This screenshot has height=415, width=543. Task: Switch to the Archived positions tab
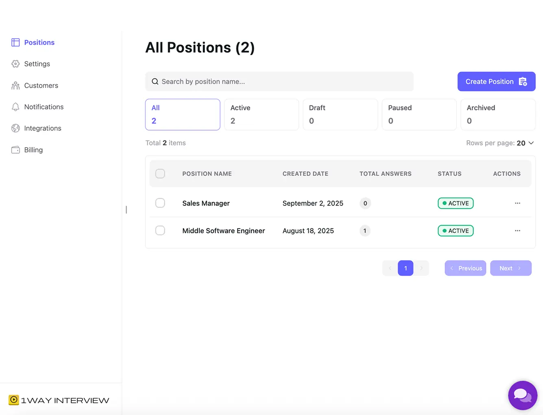[x=497, y=114]
